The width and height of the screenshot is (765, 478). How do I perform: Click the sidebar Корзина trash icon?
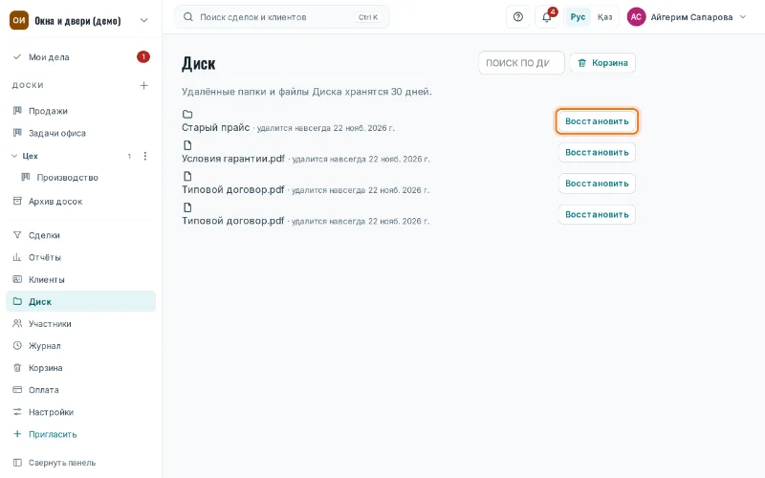(17, 368)
